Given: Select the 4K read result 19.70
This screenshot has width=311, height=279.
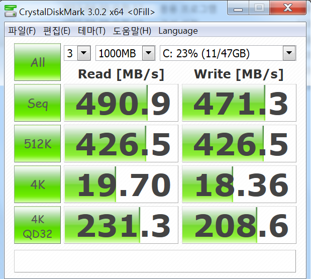Looking at the screenshot, I should [121, 184].
